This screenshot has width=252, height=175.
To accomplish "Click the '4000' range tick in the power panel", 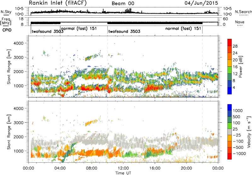I will [x=18, y=43].
